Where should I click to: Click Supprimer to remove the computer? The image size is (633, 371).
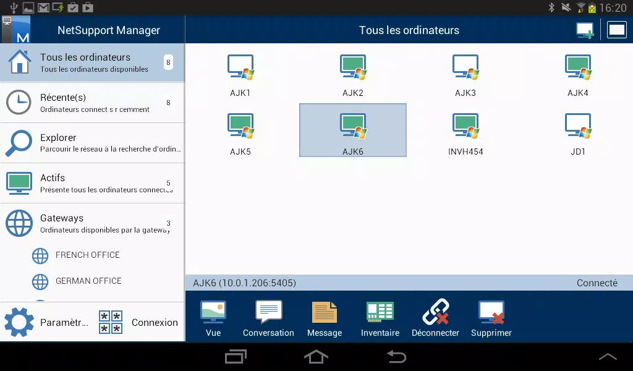point(491,318)
